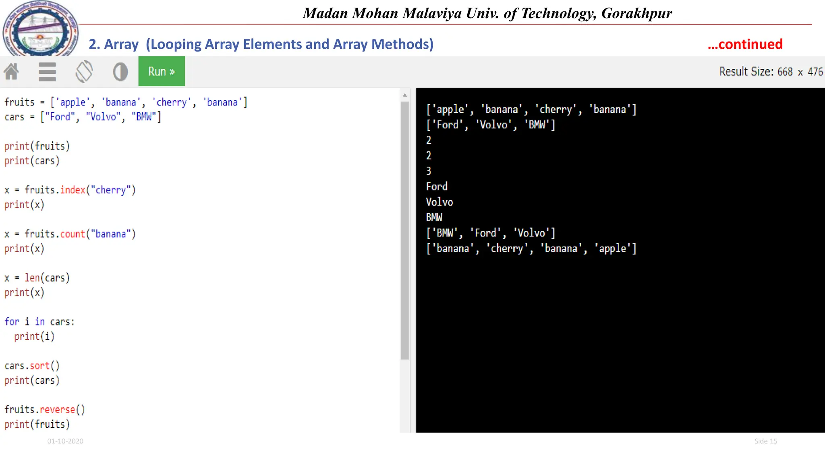This screenshot has width=825, height=464.
Task: Click the sorted cars output line
Action: click(491, 233)
